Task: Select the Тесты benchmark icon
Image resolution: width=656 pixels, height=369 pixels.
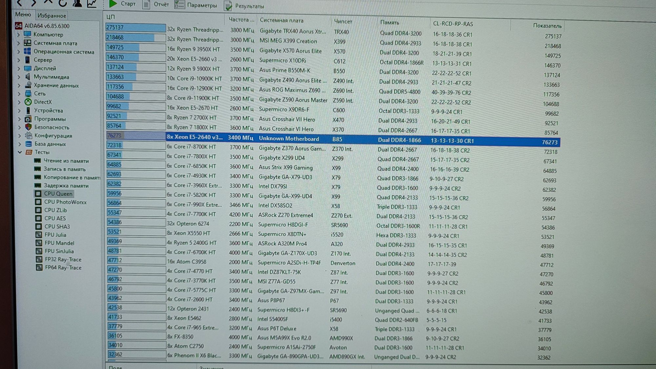Action: (x=29, y=152)
